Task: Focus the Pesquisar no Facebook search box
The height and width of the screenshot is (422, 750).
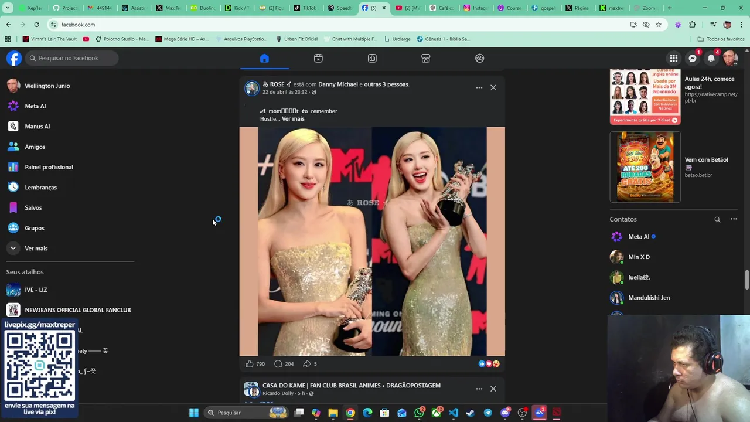Action: (71, 58)
